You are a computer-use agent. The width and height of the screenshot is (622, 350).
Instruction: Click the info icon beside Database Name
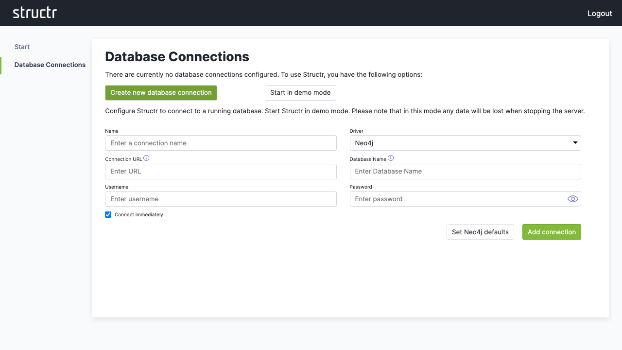coord(391,158)
